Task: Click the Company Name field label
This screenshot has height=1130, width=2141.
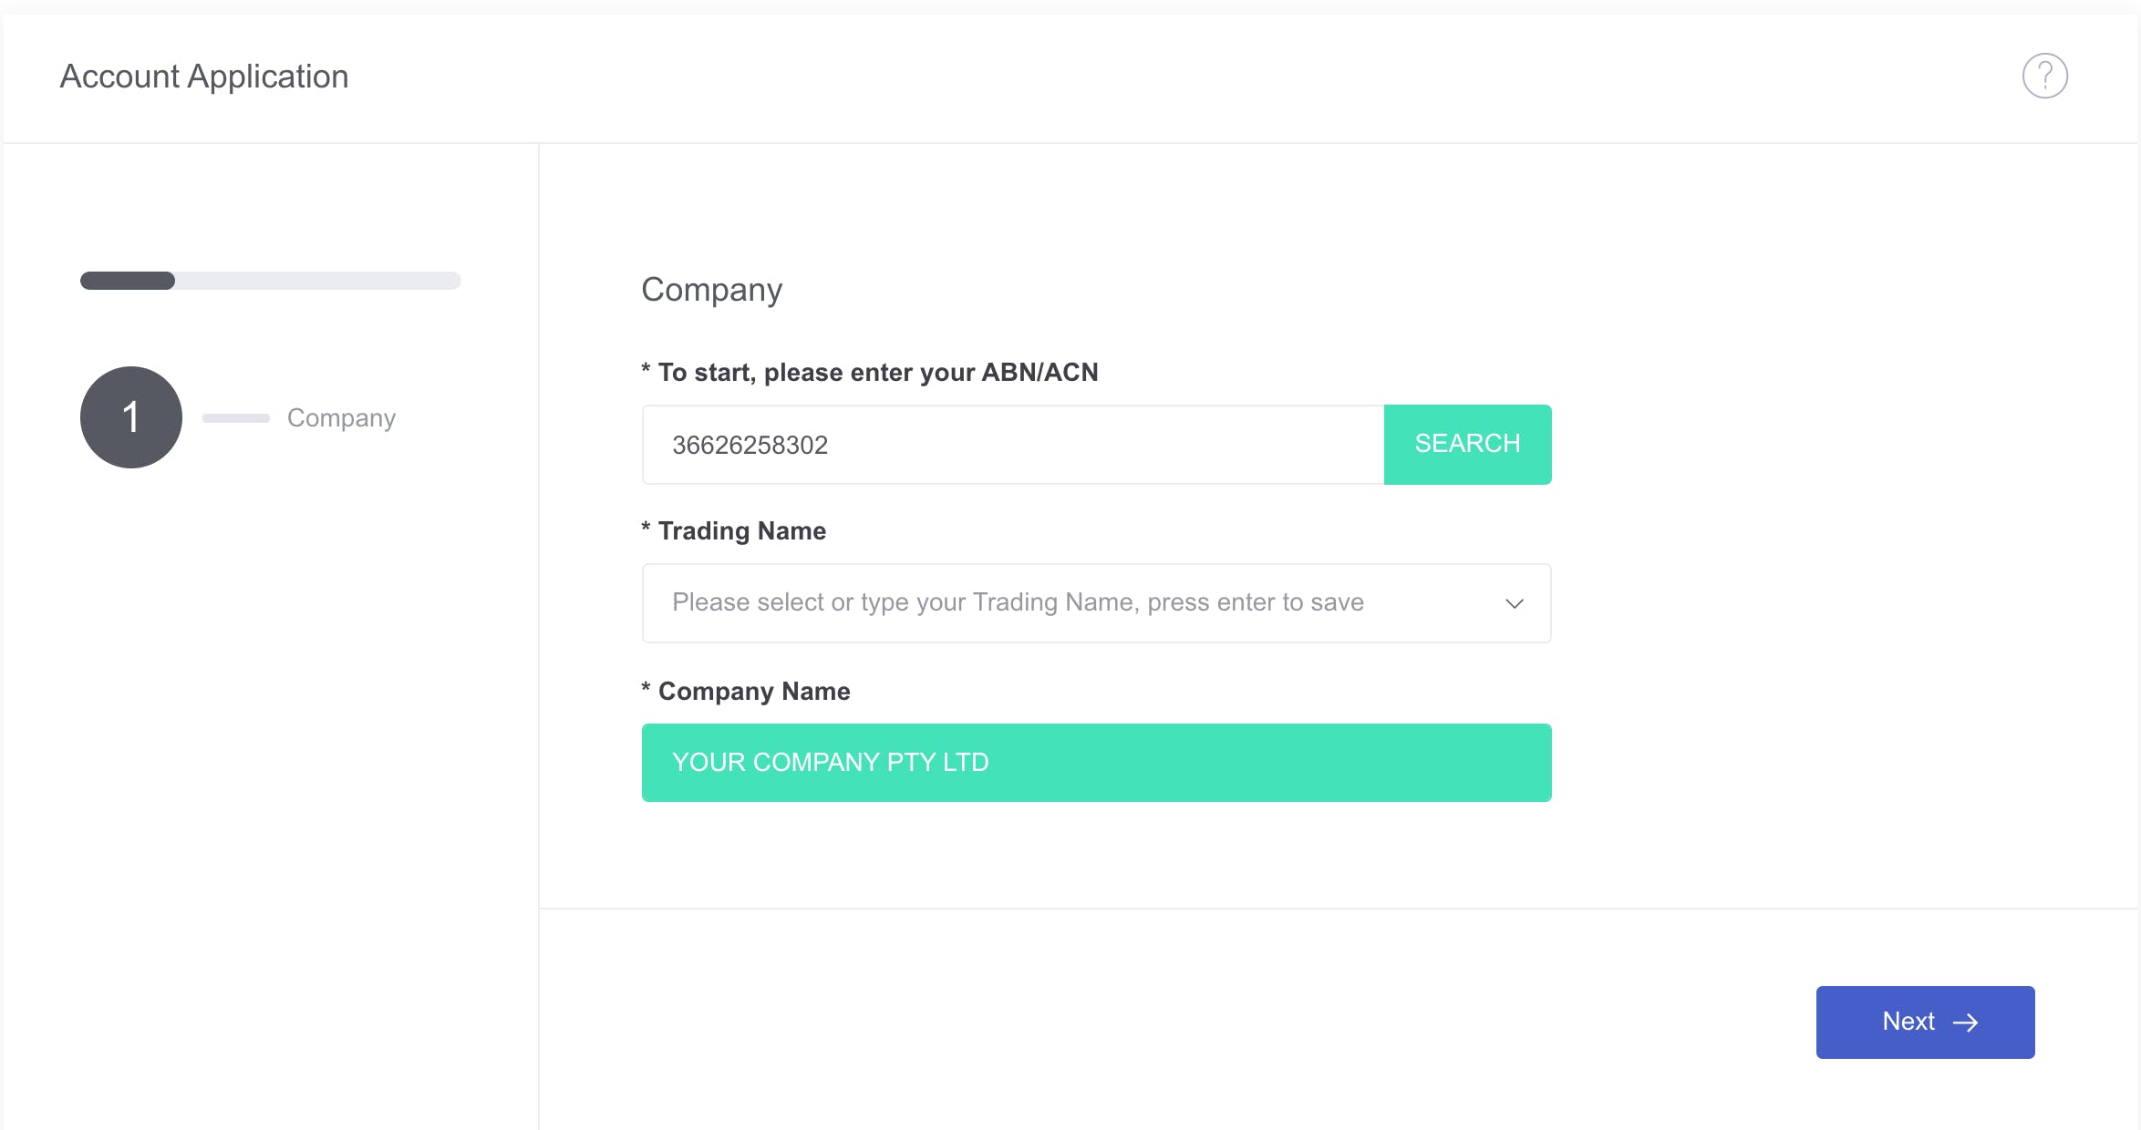Action: pyautogui.click(x=753, y=692)
